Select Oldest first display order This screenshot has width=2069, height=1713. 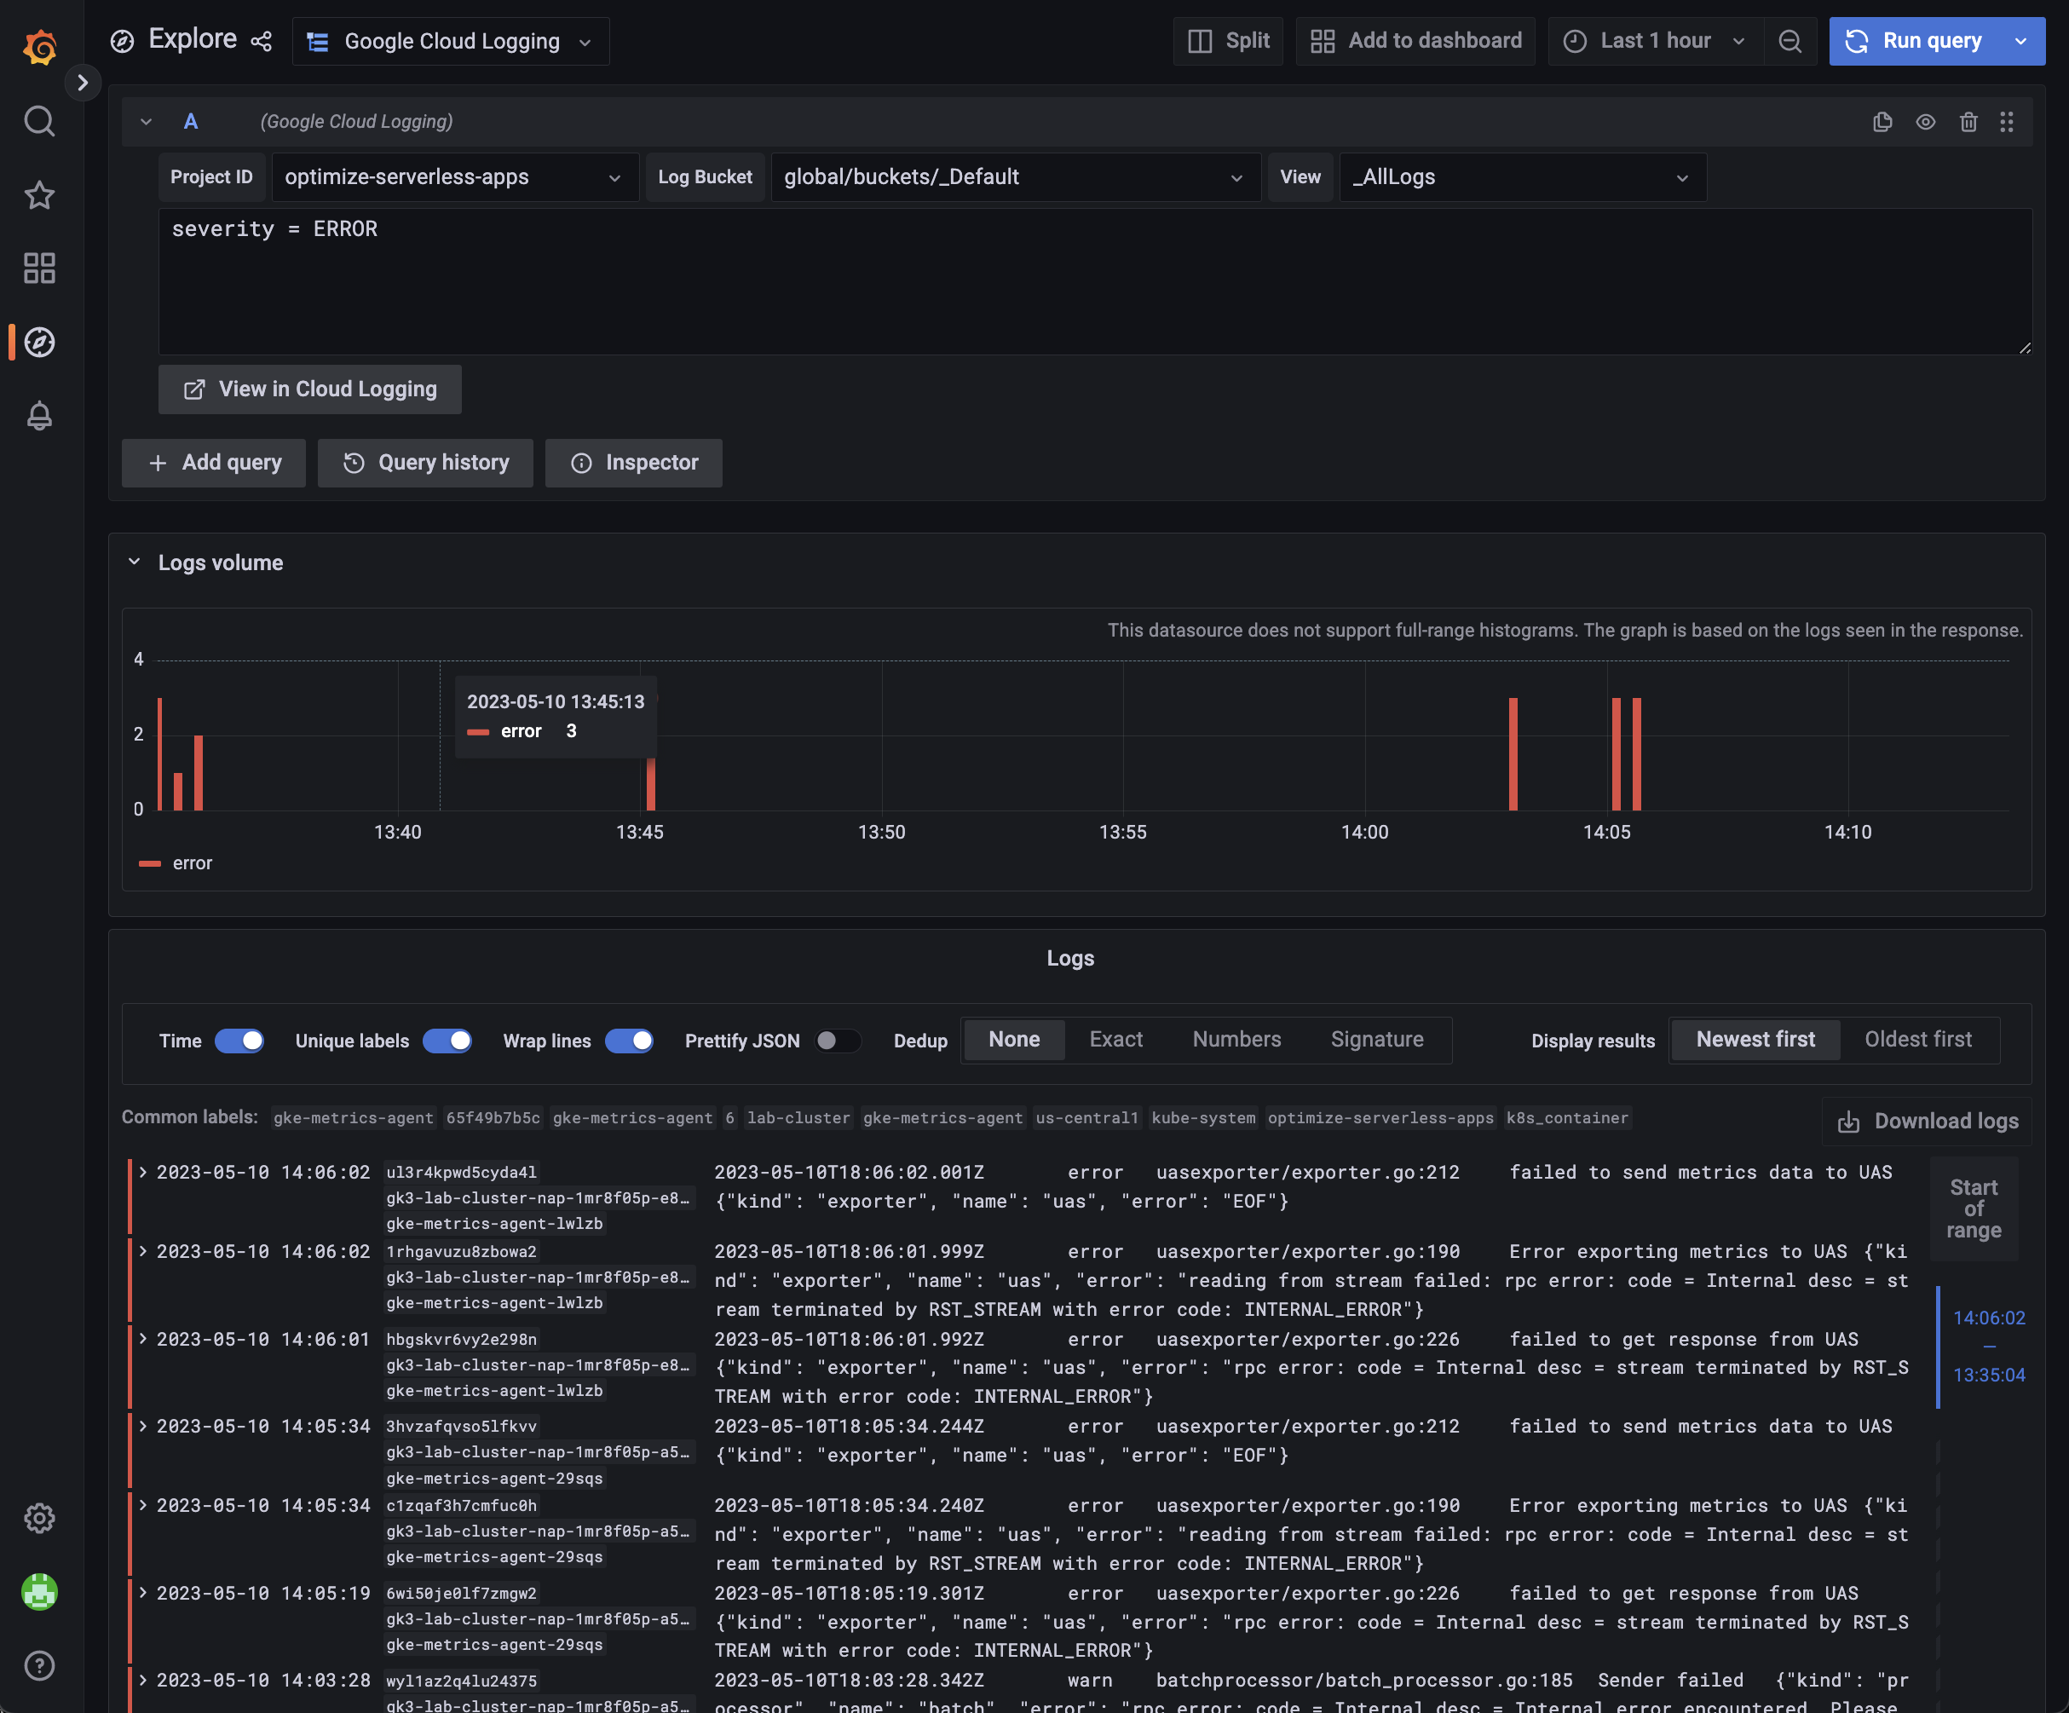coord(1917,1040)
